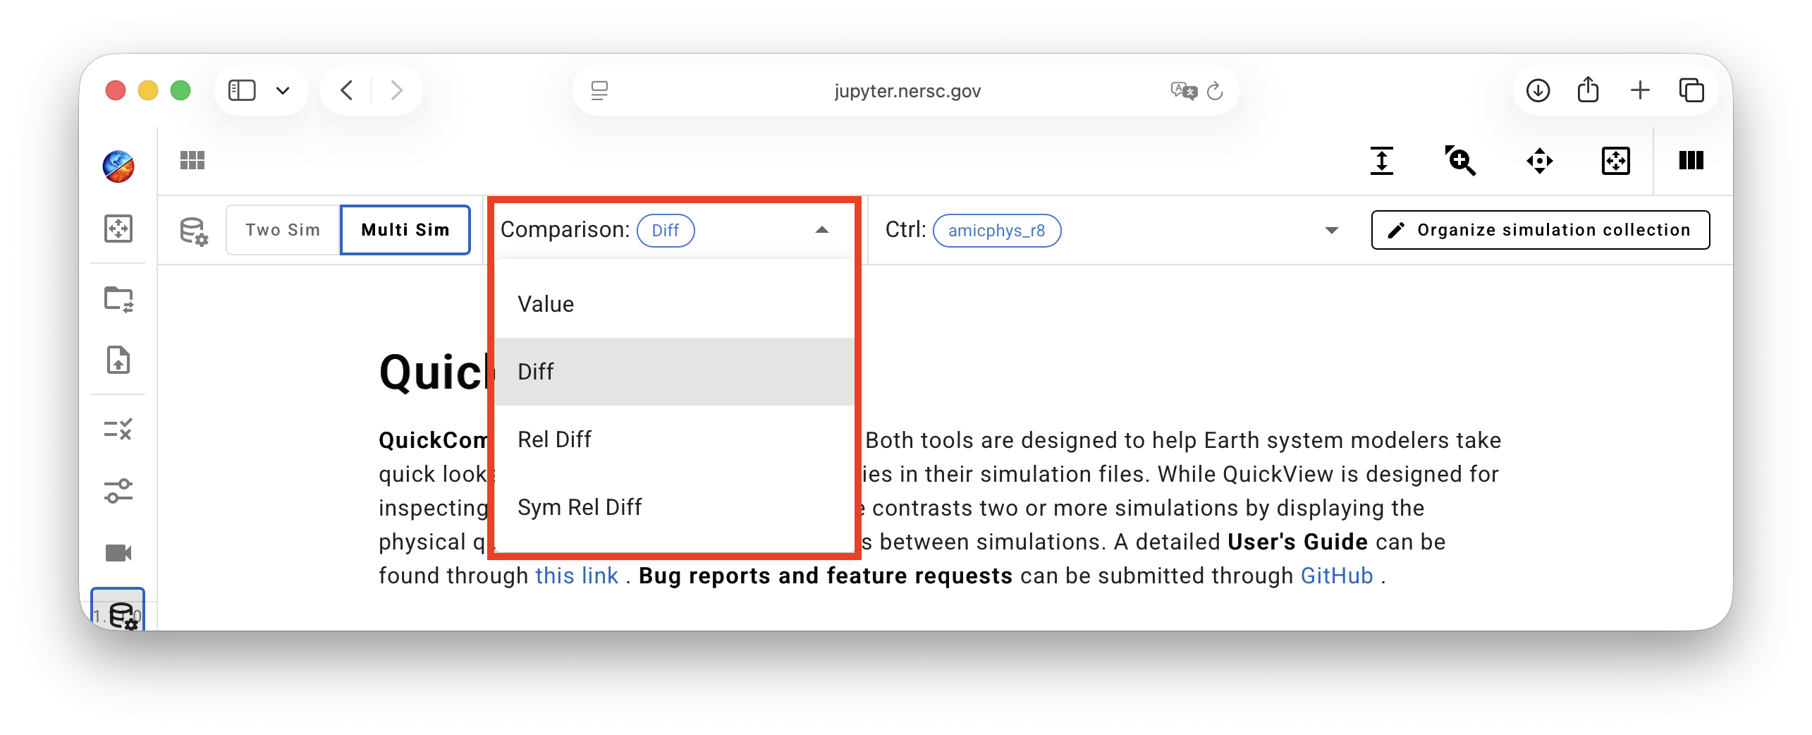Click the reset view frame icon in top toolbar

tap(1616, 161)
